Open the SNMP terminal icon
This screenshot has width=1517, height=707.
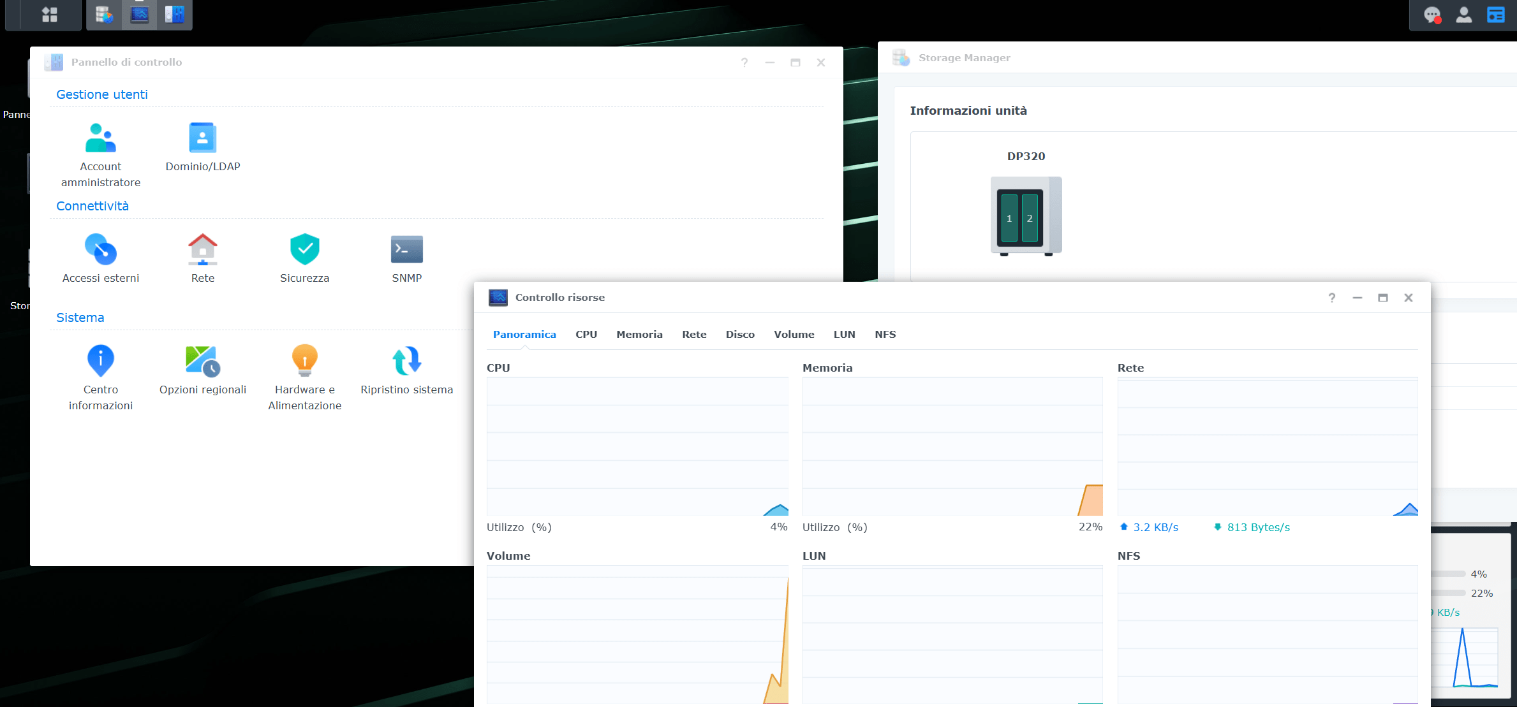tap(407, 249)
